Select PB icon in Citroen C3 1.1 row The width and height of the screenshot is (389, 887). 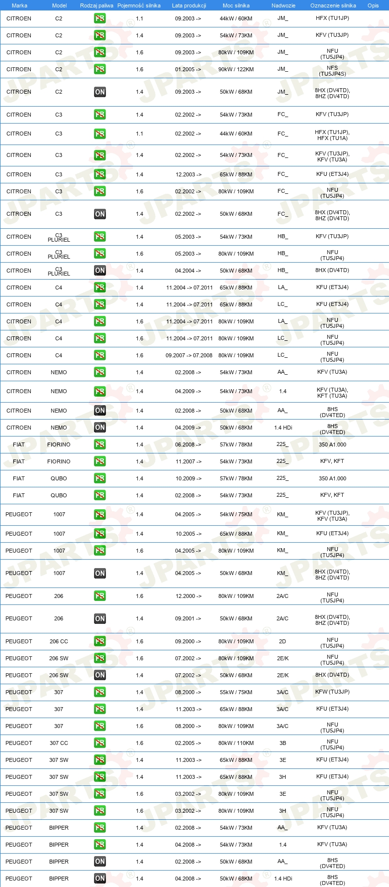point(100,134)
